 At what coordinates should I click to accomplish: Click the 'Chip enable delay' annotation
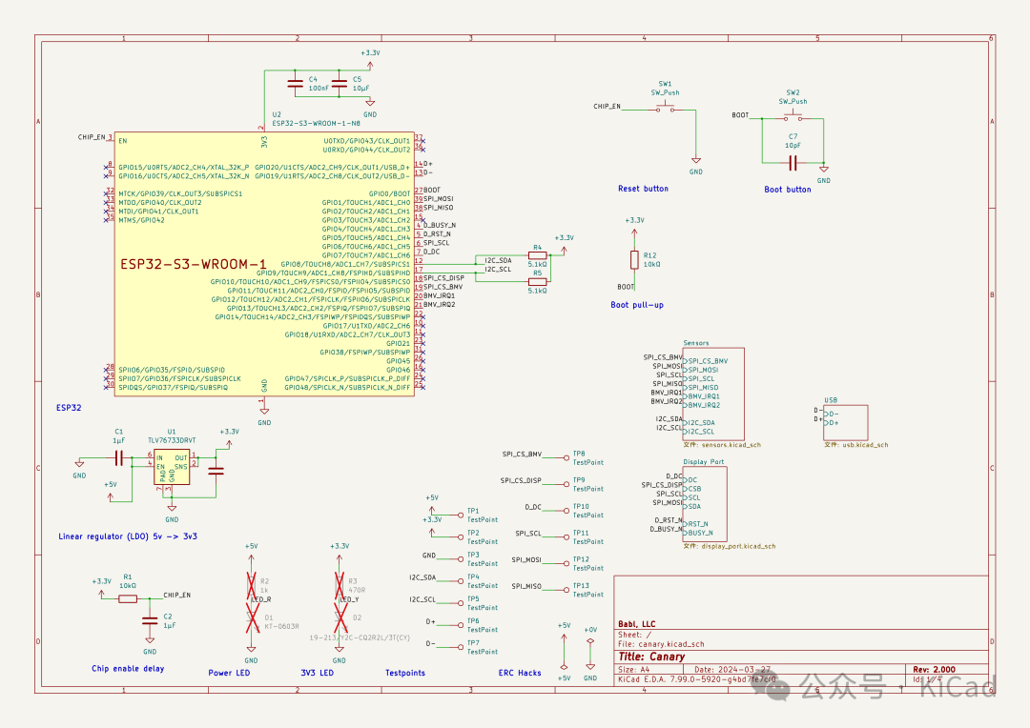128,668
